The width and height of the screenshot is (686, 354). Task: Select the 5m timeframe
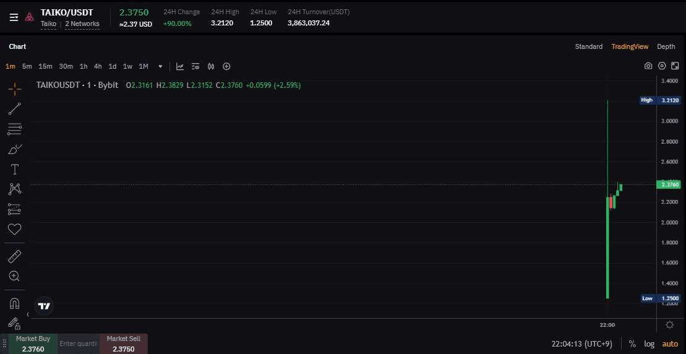pyautogui.click(x=27, y=66)
